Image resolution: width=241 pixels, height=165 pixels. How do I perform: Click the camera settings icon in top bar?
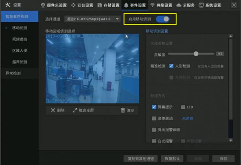pos(43,5)
